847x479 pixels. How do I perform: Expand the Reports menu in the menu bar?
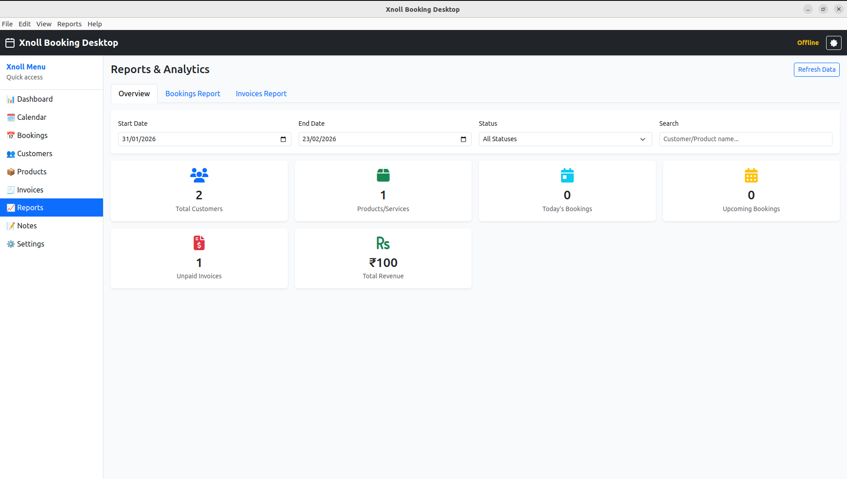click(69, 24)
